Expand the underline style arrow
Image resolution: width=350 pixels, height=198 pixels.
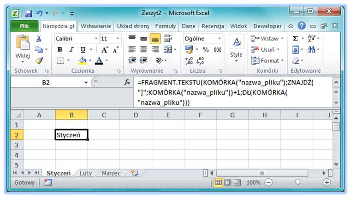[x=91, y=50]
